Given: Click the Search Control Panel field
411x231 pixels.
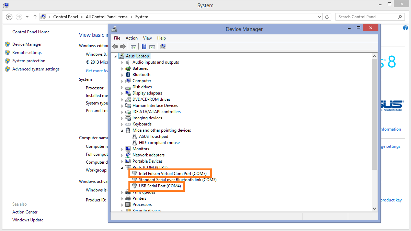Looking at the screenshot, I should (370, 17).
